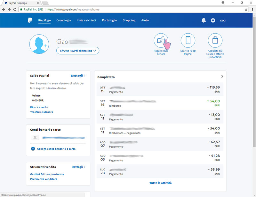The height and width of the screenshot is (197, 256).
Task: Click Collega conto bancario o carta
Action: (56, 149)
